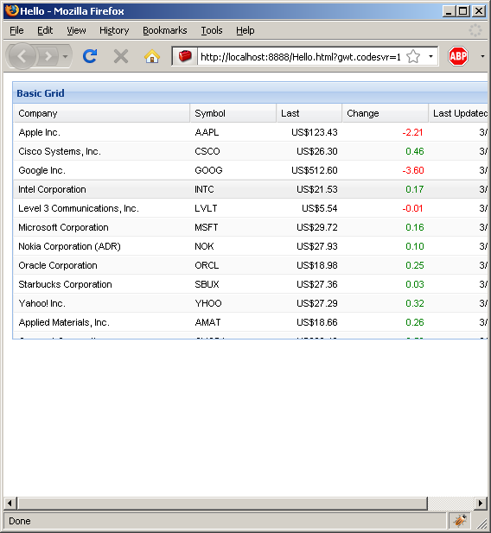Image resolution: width=491 pixels, height=533 pixels.
Task: Open the back/forward history dropdown arrow
Action: click(66, 56)
